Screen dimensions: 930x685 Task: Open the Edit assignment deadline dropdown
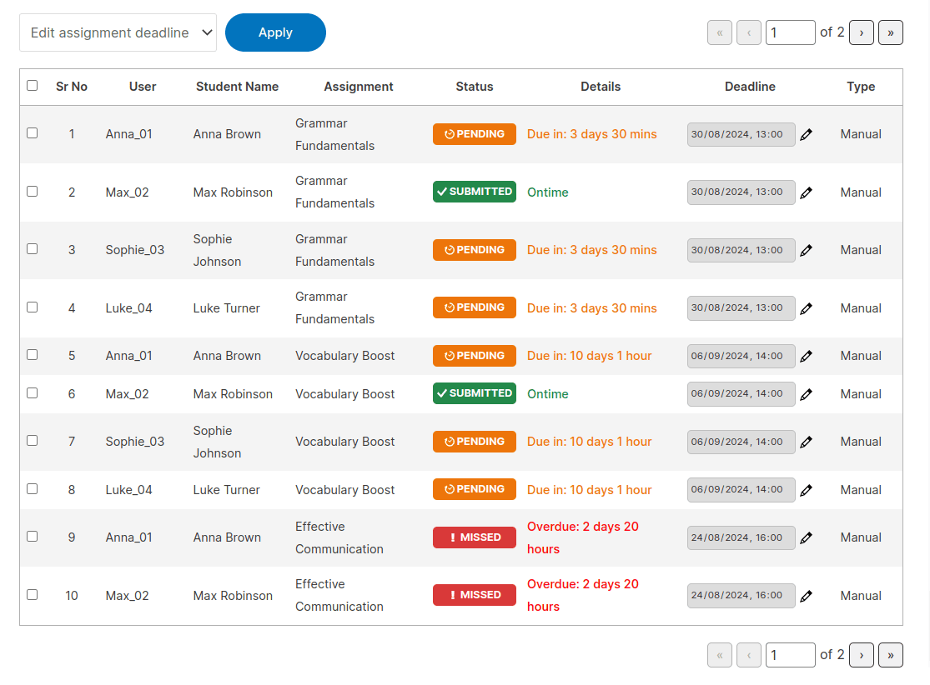click(x=118, y=32)
